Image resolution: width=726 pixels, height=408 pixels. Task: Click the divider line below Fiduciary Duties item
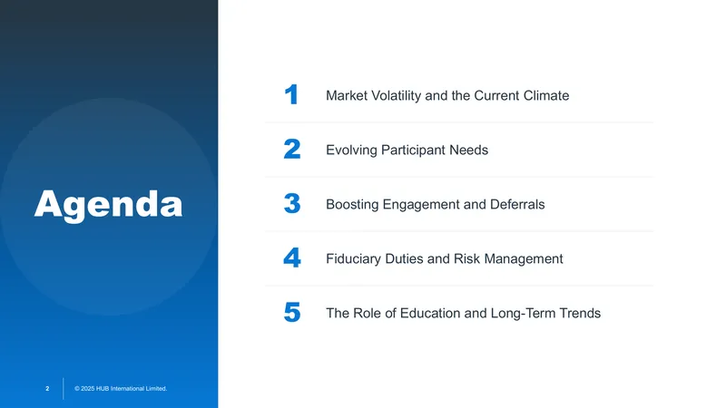459,286
